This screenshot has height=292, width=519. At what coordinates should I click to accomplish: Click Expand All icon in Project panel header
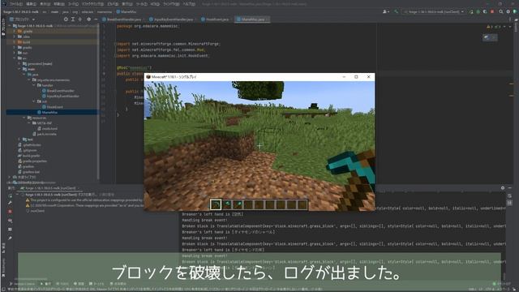tap(73, 19)
